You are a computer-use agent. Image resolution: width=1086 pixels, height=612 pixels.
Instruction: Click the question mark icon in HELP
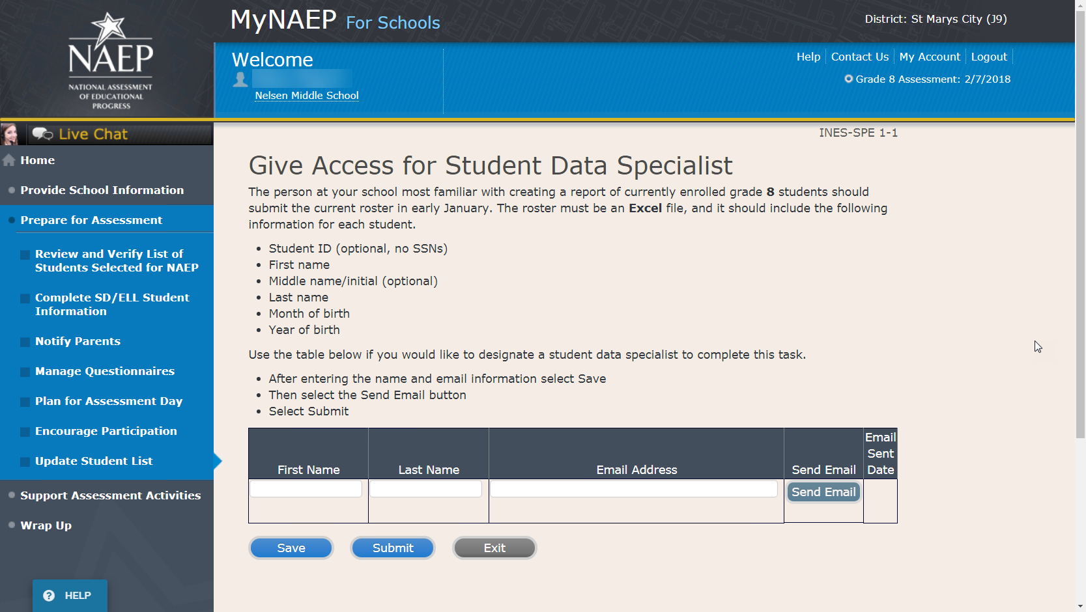[49, 596]
